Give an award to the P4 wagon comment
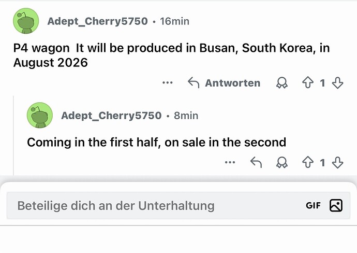This screenshot has width=357, height=253. point(282,83)
